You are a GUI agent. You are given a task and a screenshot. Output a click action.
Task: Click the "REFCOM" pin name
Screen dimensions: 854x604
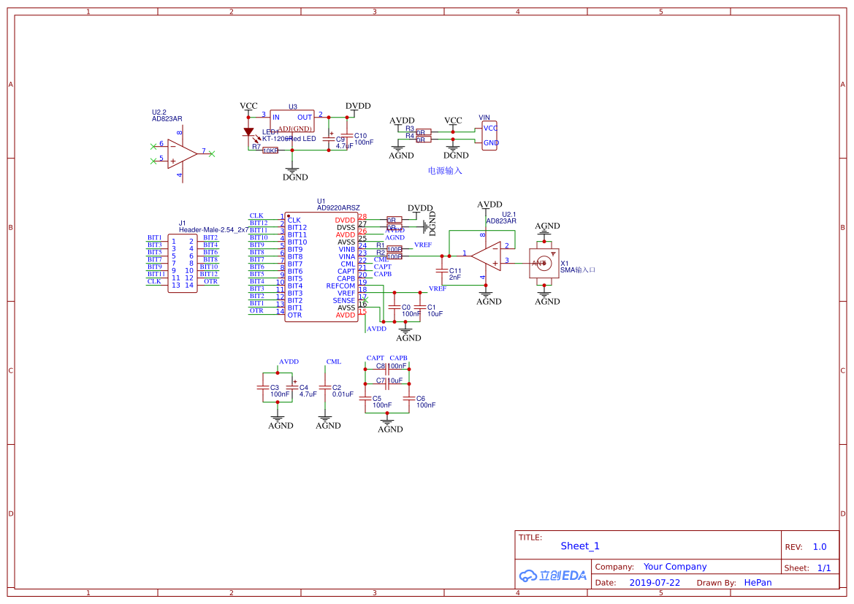(340, 286)
